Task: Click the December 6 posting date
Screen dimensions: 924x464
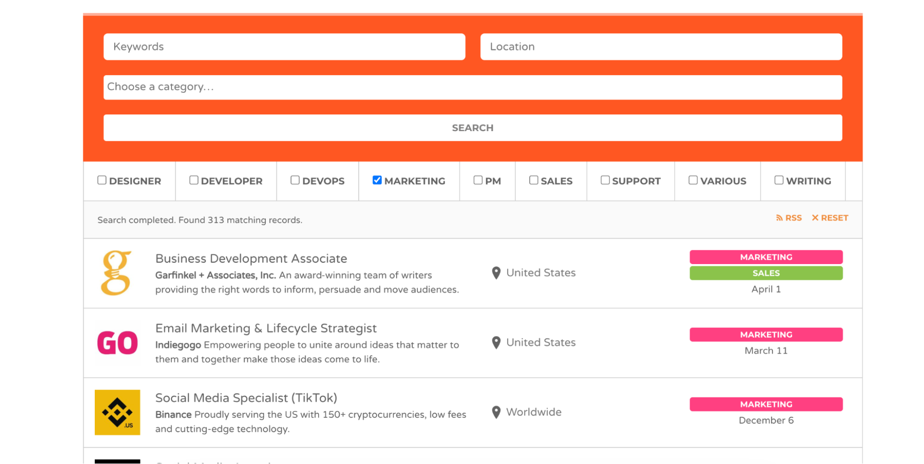Action: (x=766, y=421)
